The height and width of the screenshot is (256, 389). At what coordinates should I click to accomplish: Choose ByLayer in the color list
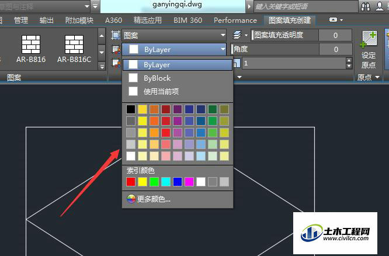click(x=178, y=64)
